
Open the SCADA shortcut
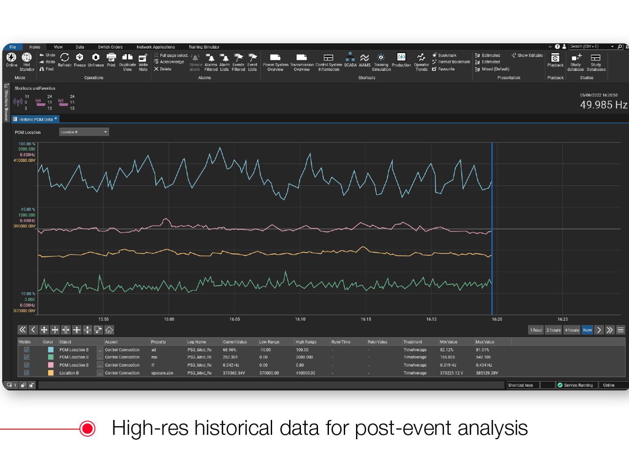click(350, 57)
